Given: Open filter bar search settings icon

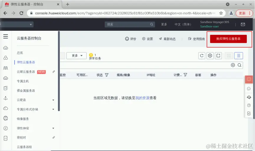Looking at the screenshot, I should click(233, 65).
